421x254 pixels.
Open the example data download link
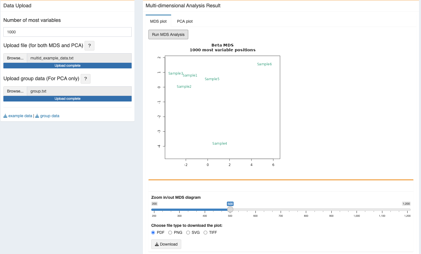[20, 116]
